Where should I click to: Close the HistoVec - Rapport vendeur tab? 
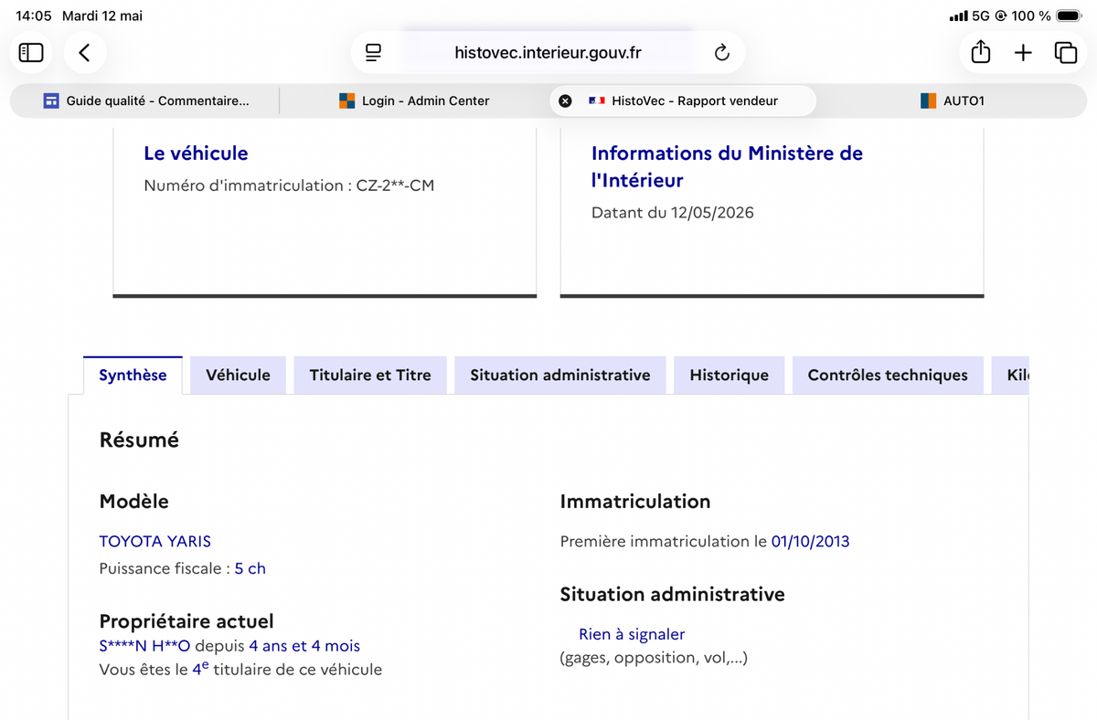[x=565, y=101]
